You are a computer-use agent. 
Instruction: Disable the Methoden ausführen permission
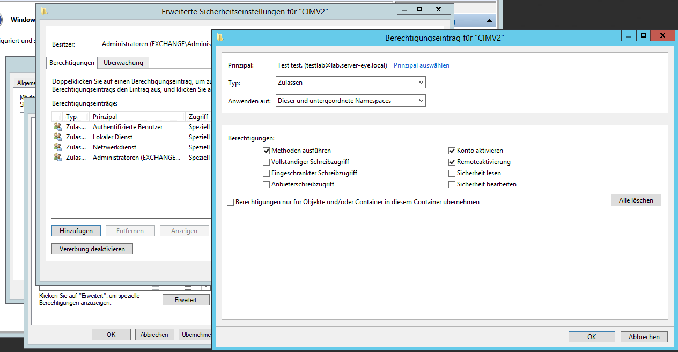click(x=266, y=151)
